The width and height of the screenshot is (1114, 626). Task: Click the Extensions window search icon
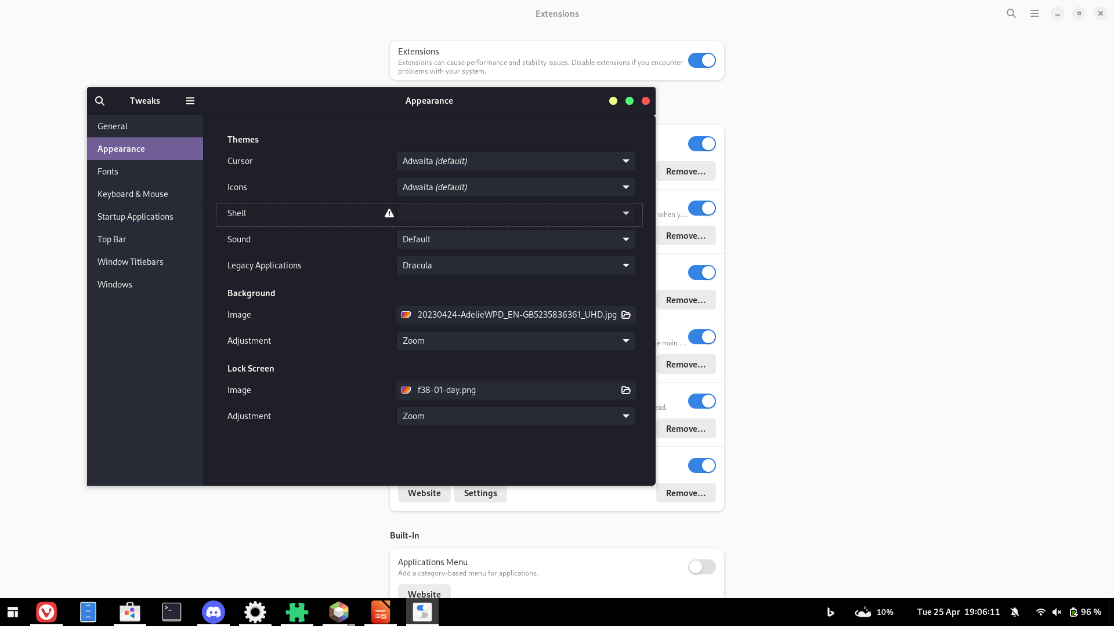coord(1011,13)
